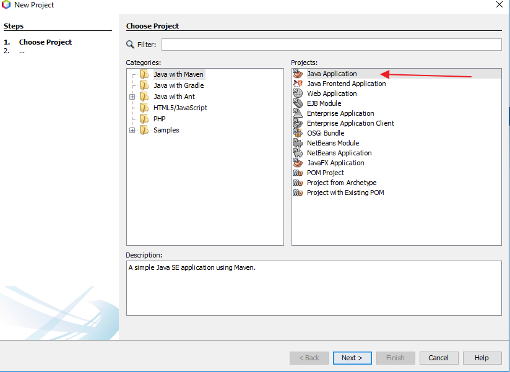Image resolution: width=510 pixels, height=372 pixels.
Task: Close the New Project dialog
Action: coord(499,4)
